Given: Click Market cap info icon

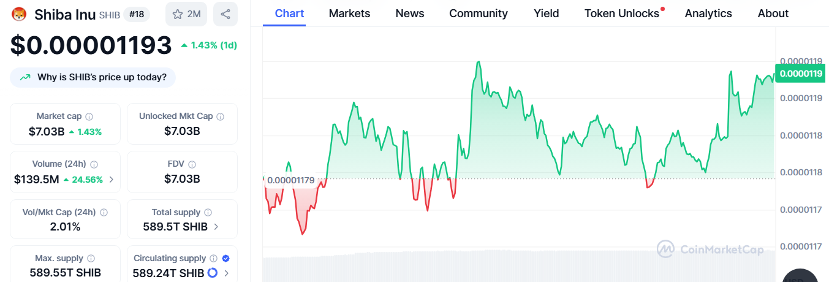Looking at the screenshot, I should tap(89, 116).
